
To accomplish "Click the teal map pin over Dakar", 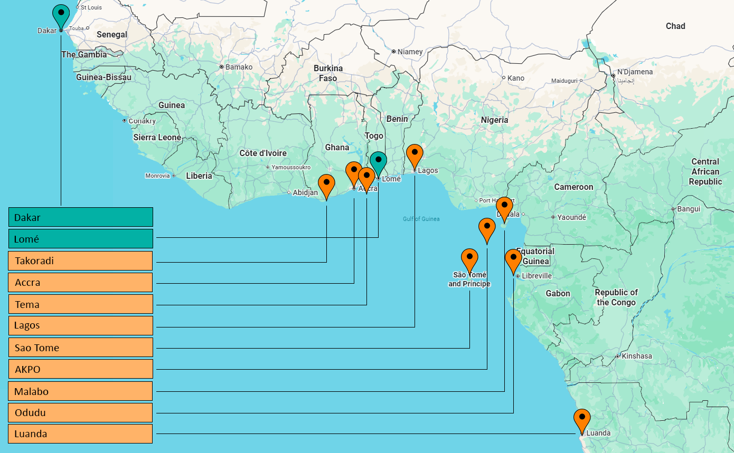I will pos(61,14).
